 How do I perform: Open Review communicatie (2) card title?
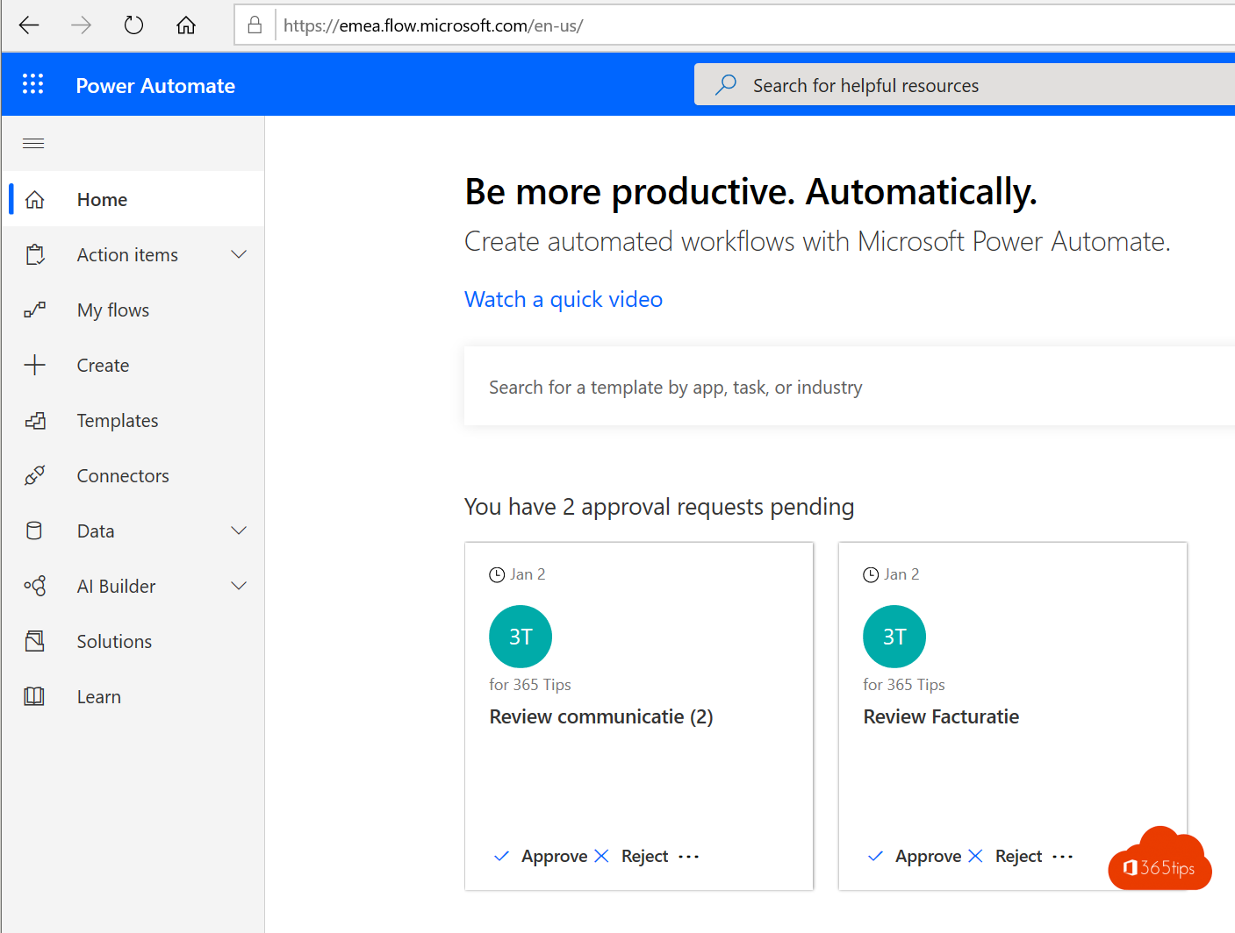601,717
